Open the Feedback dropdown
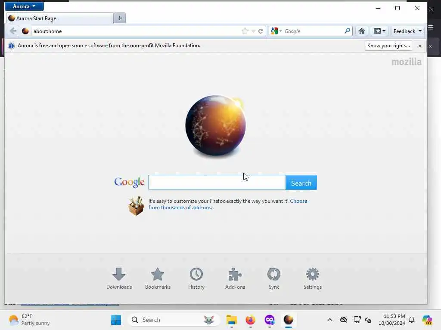 tap(407, 31)
